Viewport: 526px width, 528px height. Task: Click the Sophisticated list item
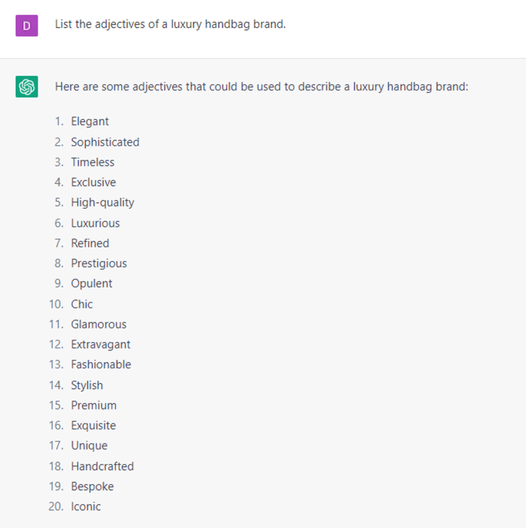point(105,142)
